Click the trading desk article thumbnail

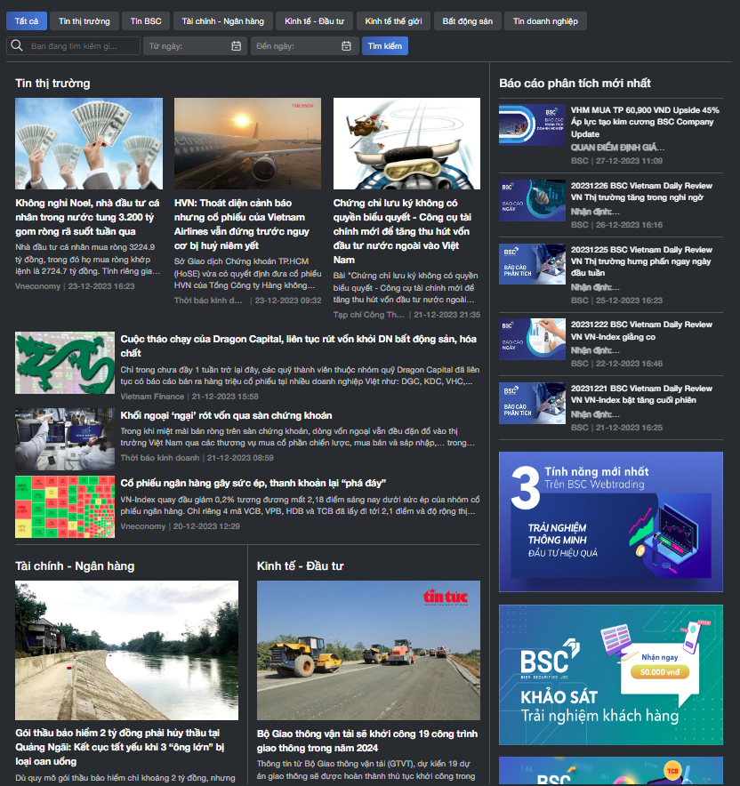pyautogui.click(x=65, y=439)
